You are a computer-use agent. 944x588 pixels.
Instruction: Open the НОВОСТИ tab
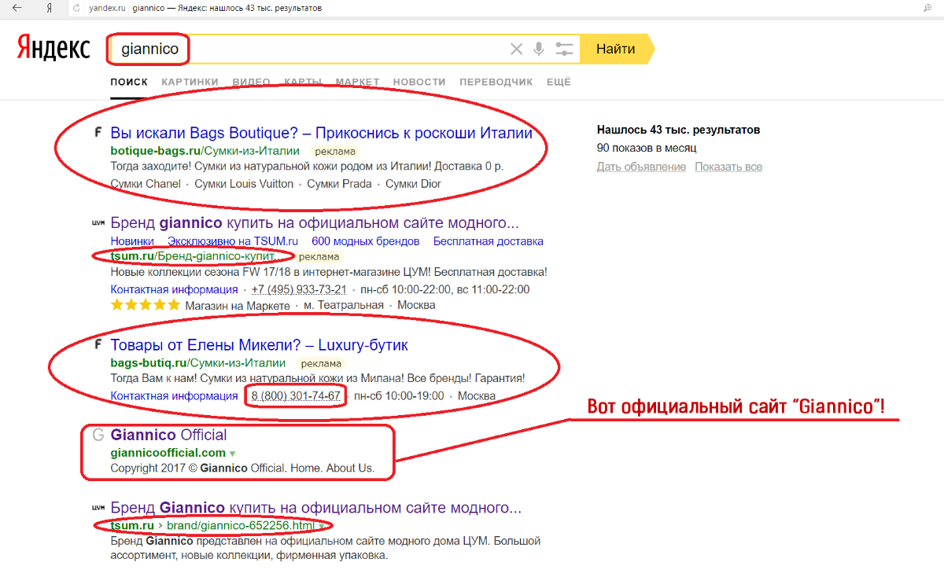(419, 82)
